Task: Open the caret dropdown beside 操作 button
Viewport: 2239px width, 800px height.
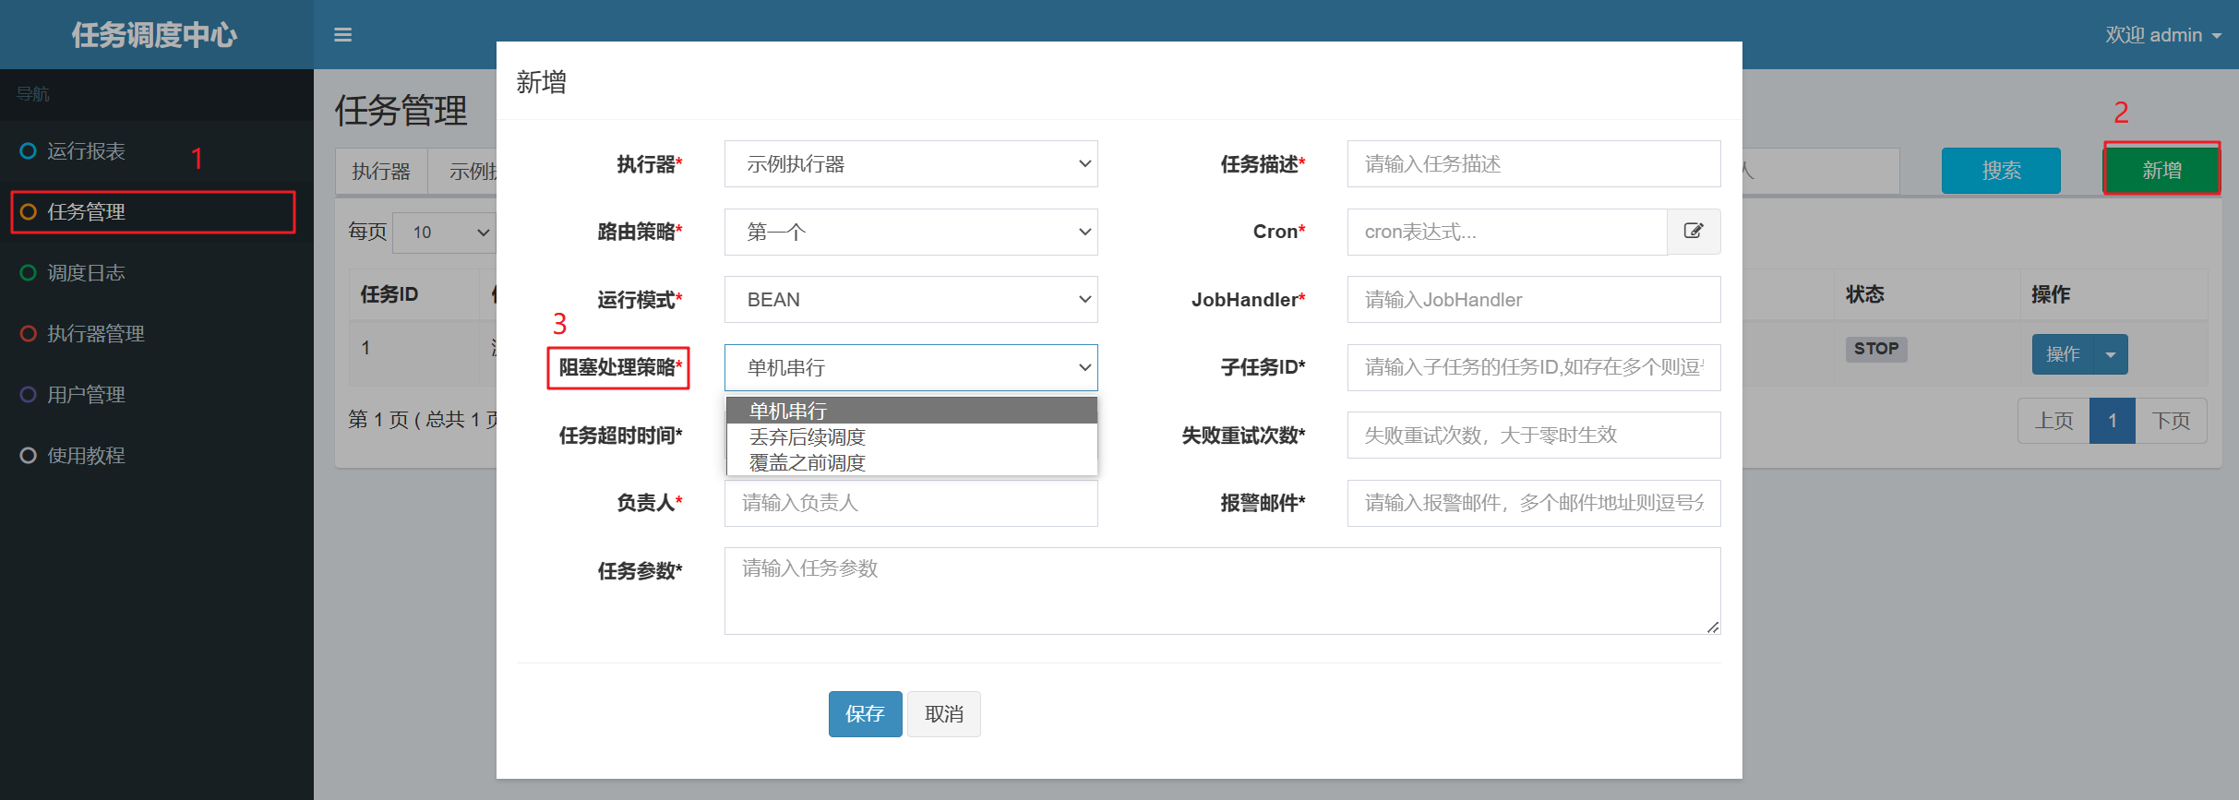Action: 2111,354
